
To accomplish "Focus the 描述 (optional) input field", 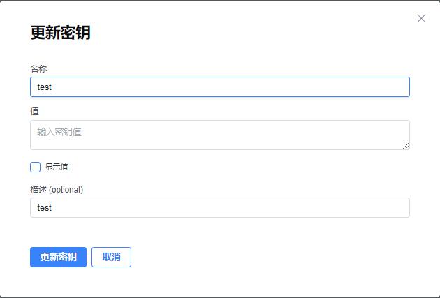I will pyautogui.click(x=219, y=207).
